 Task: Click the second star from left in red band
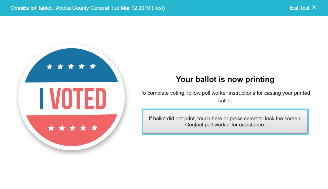click(x=62, y=128)
